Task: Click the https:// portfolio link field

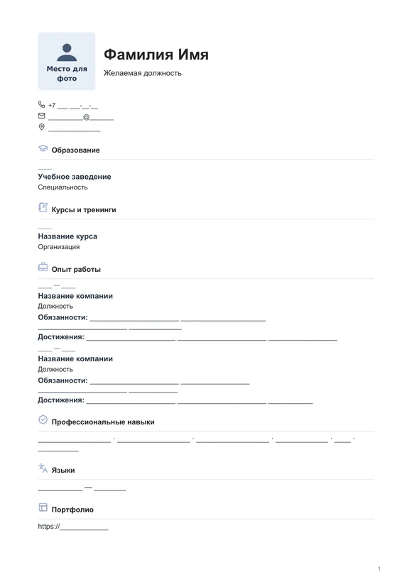Action: point(73,527)
